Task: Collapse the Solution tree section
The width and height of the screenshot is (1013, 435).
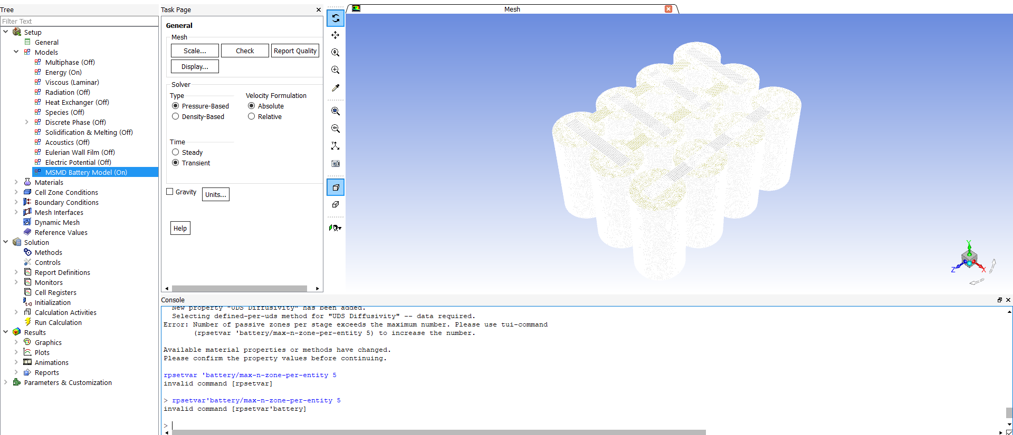Action: pyautogui.click(x=6, y=242)
